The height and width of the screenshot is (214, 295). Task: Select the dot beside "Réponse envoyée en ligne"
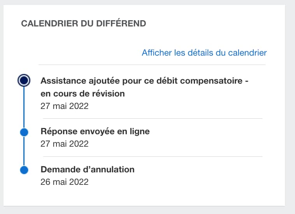pyautogui.click(x=24, y=132)
